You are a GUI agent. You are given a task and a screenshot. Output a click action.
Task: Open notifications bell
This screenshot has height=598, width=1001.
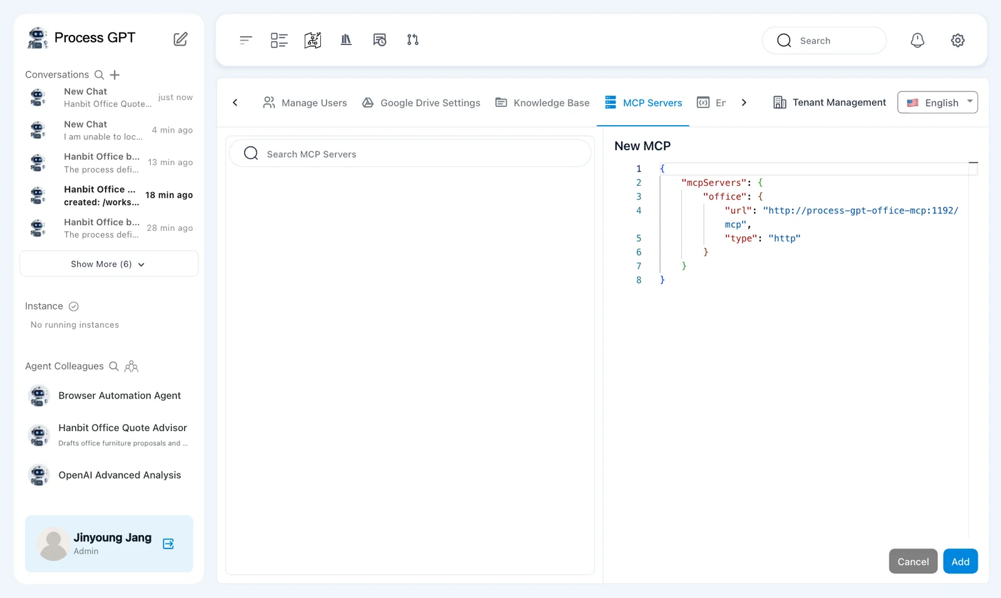click(917, 40)
